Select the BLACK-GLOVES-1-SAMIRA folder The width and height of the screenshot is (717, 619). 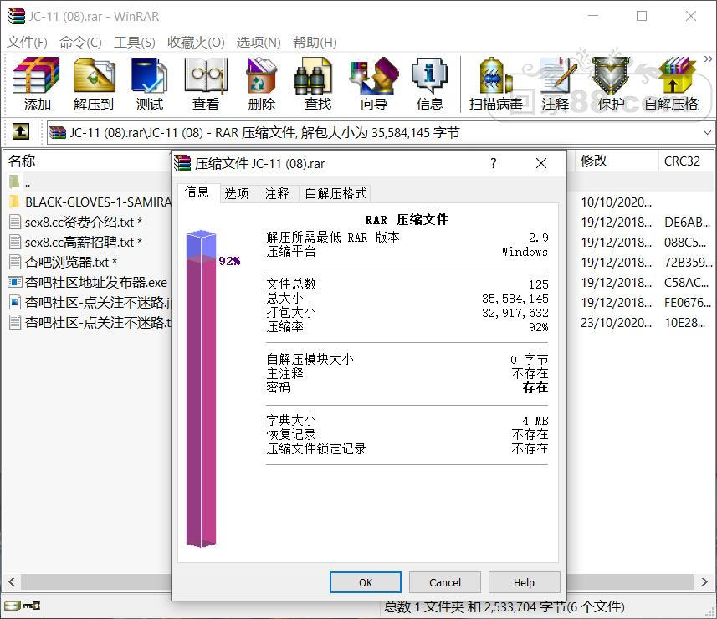(98, 202)
